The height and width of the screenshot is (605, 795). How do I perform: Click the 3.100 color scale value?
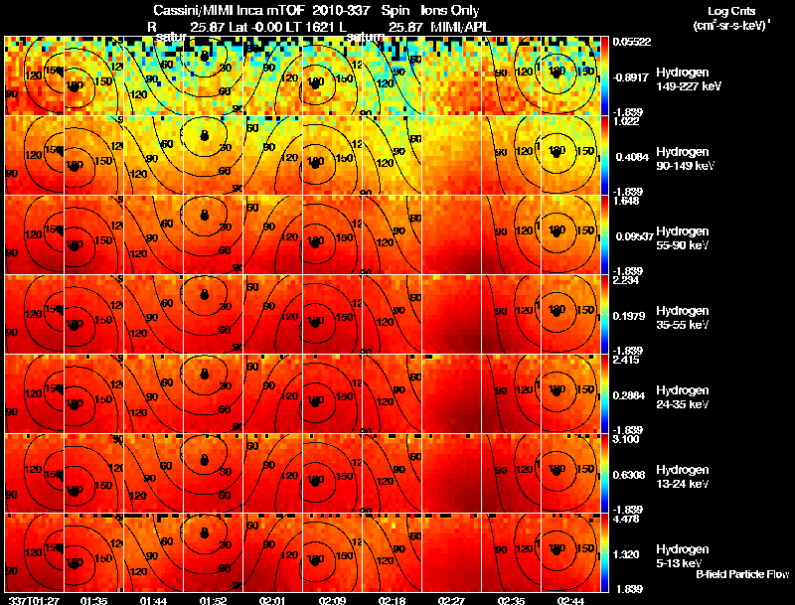[626, 439]
